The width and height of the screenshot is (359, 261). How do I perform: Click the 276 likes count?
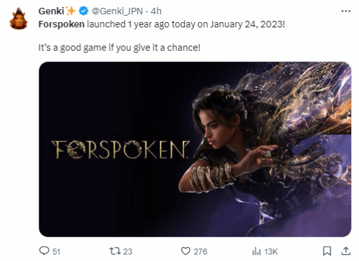(x=200, y=252)
